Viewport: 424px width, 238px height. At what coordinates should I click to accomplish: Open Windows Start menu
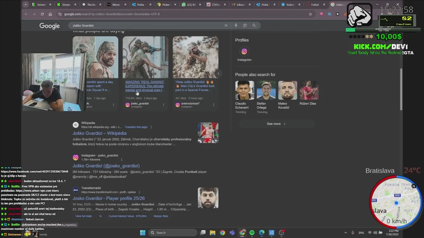pyautogui.click(x=142, y=233)
